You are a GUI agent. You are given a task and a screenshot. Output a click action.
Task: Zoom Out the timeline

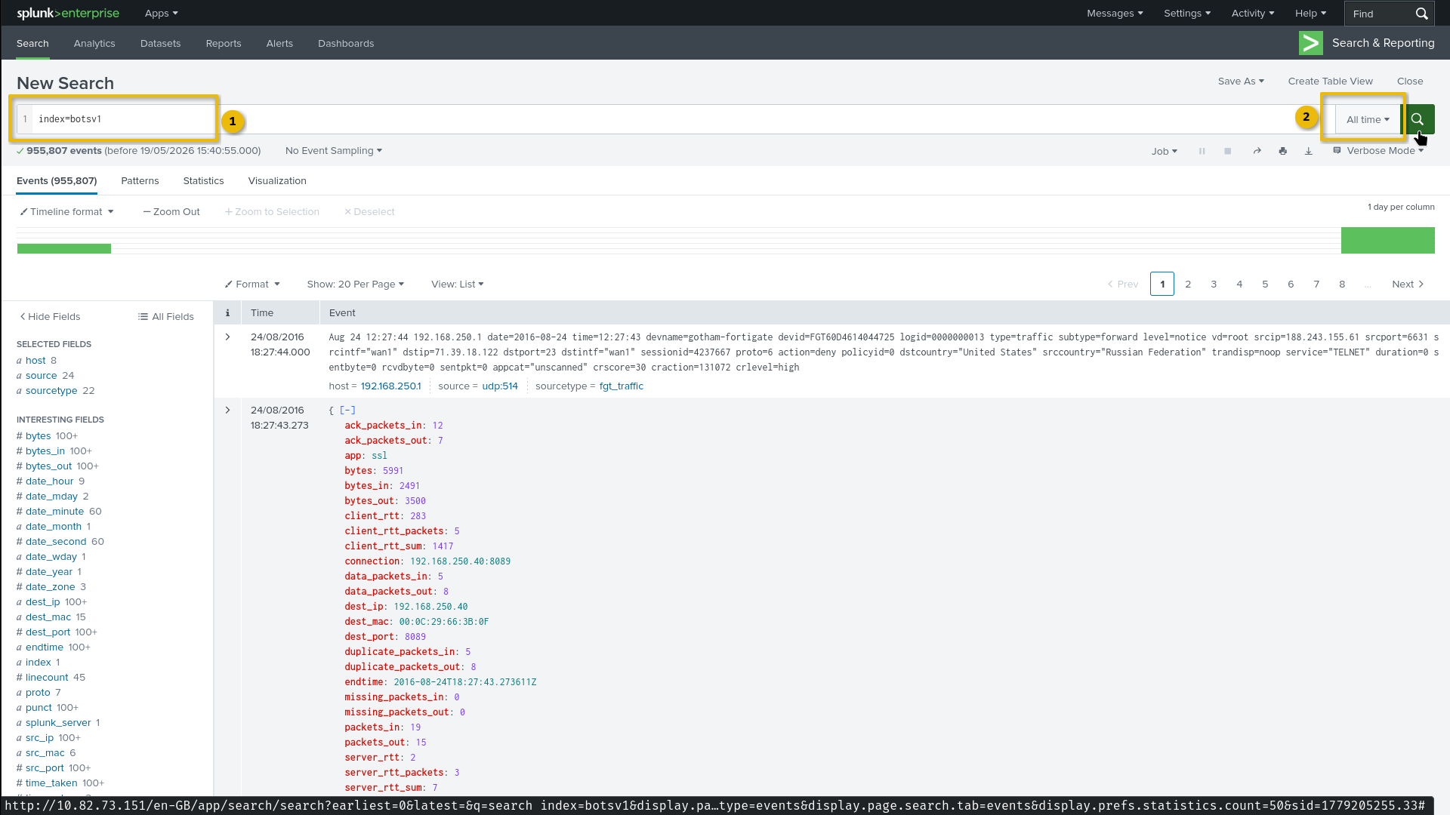pyautogui.click(x=171, y=212)
